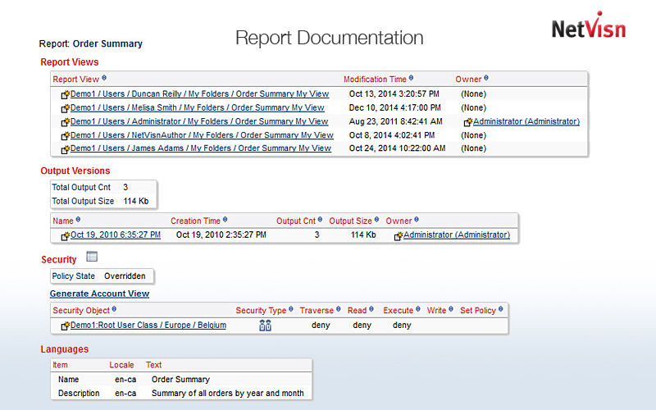The image size is (656, 410).
Task: Click the Traverse column info icon
Action: tap(339, 310)
